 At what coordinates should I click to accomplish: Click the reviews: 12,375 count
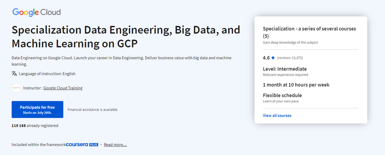(x=290, y=58)
